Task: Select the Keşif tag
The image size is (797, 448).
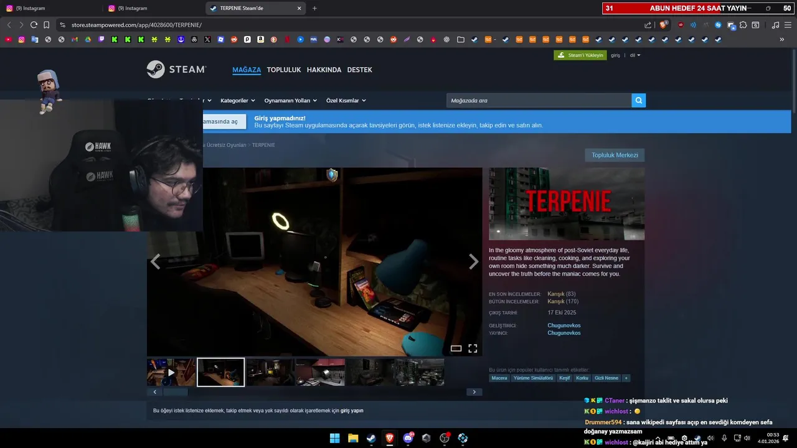Action: tap(565, 378)
